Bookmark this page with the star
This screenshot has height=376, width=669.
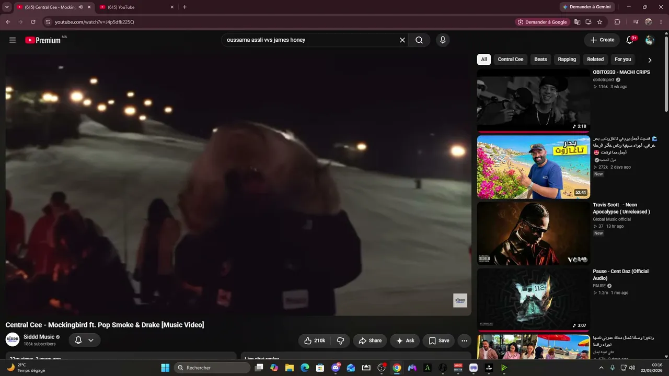[599, 22]
